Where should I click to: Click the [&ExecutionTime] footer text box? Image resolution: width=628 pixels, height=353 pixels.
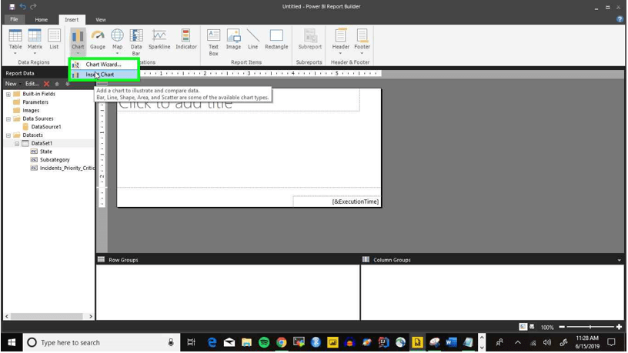point(336,201)
